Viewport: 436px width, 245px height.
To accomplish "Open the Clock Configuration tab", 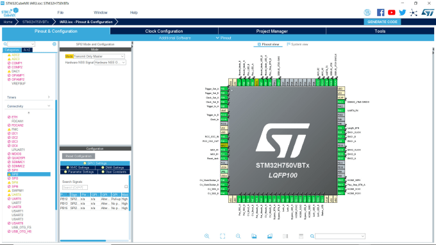I will (x=164, y=31).
